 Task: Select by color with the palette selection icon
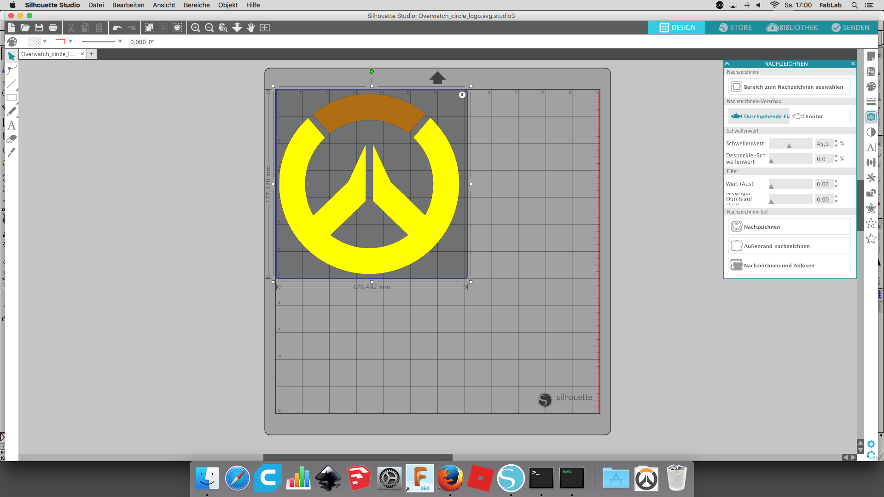pos(177,28)
